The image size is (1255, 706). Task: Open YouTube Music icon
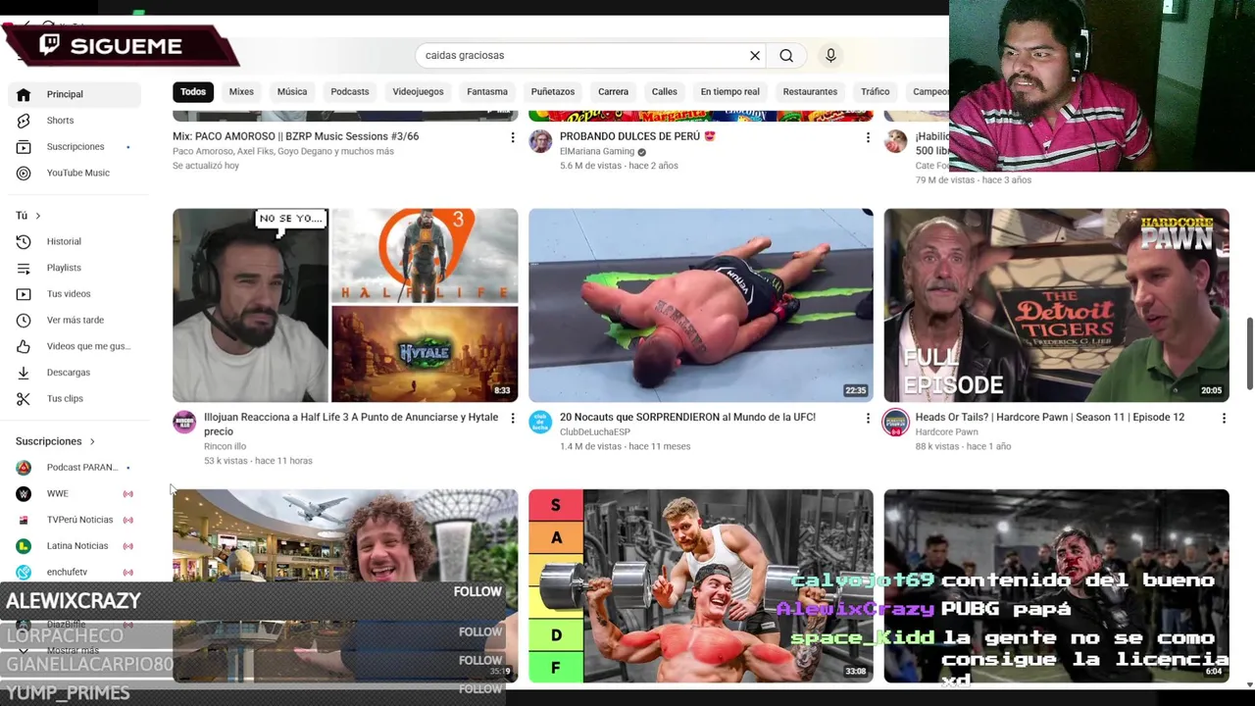tap(24, 173)
